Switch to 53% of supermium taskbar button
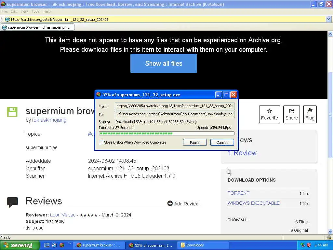This screenshot has height=250, width=333. (x=151, y=245)
